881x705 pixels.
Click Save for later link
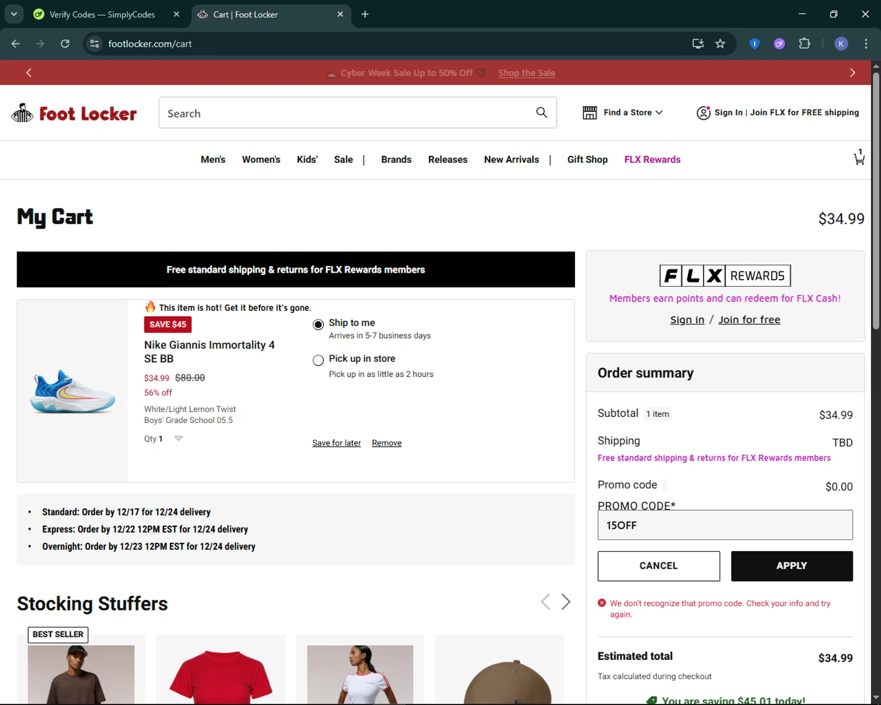pyautogui.click(x=337, y=443)
